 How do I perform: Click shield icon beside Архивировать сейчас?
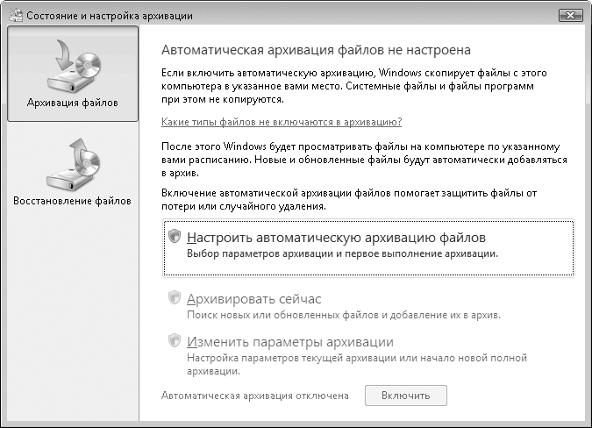tap(174, 298)
